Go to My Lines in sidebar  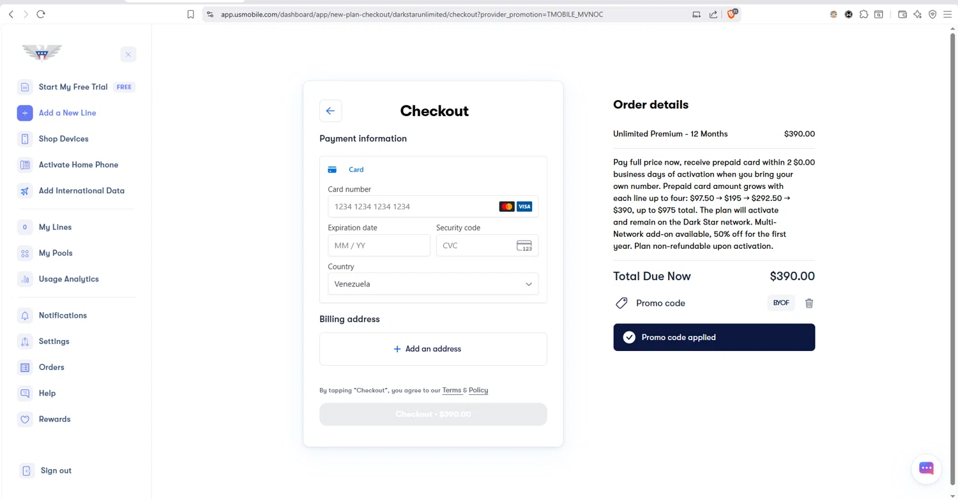[55, 227]
